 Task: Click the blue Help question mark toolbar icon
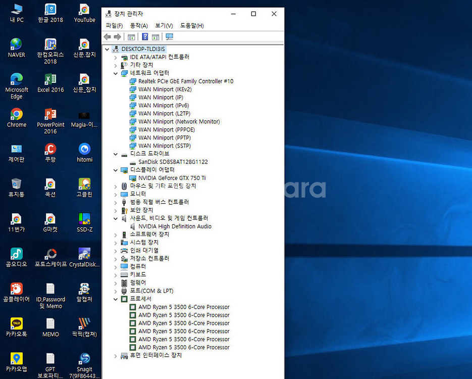click(x=145, y=37)
